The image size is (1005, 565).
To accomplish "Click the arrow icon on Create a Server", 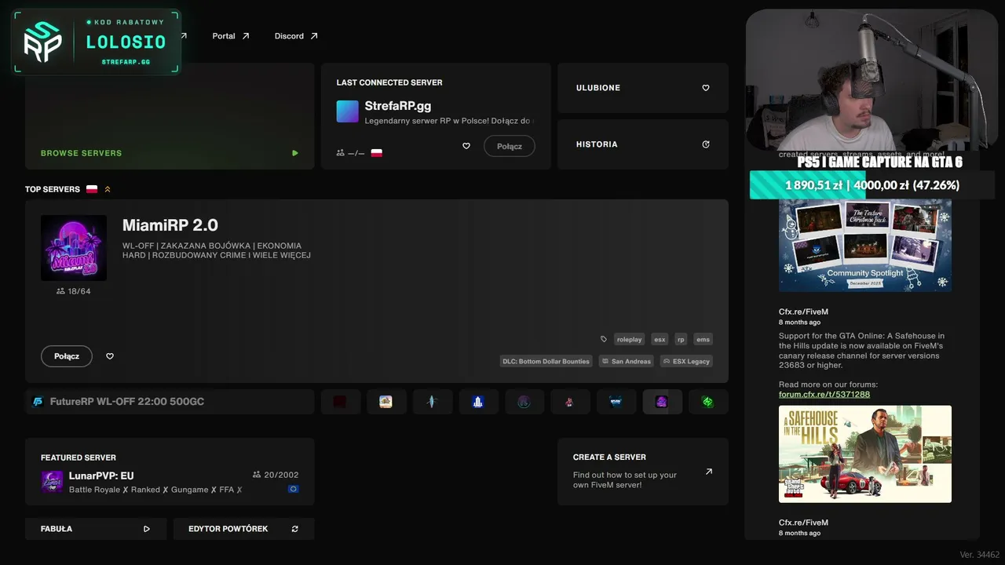I will click(x=709, y=472).
